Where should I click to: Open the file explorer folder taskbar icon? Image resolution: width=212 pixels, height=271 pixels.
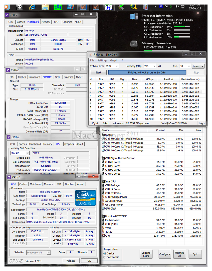(45, 7)
